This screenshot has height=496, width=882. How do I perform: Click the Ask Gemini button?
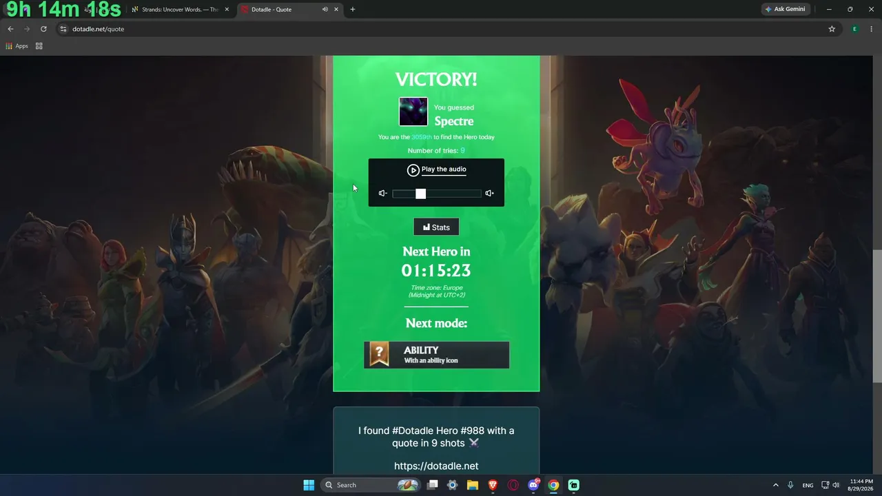coord(786,10)
